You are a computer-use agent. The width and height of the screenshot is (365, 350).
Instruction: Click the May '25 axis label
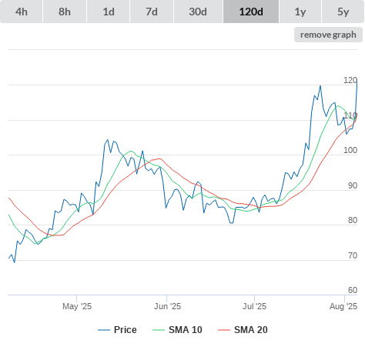coord(77,306)
